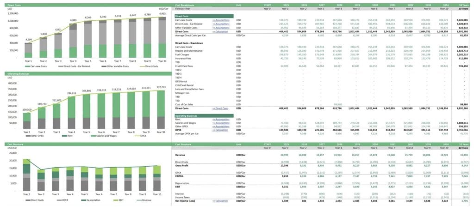Screen dimensions: 474x211
Task: Click 'Average Direct Costs per Car' label
Action: pos(190,35)
